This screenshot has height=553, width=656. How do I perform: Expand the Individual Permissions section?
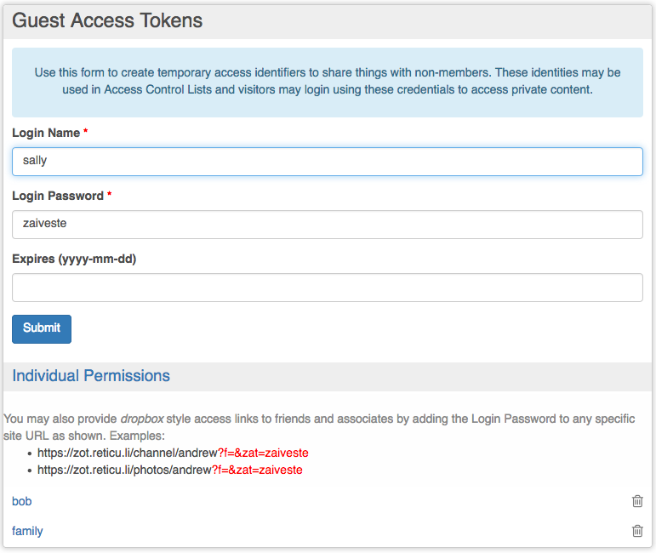pyautogui.click(x=91, y=376)
